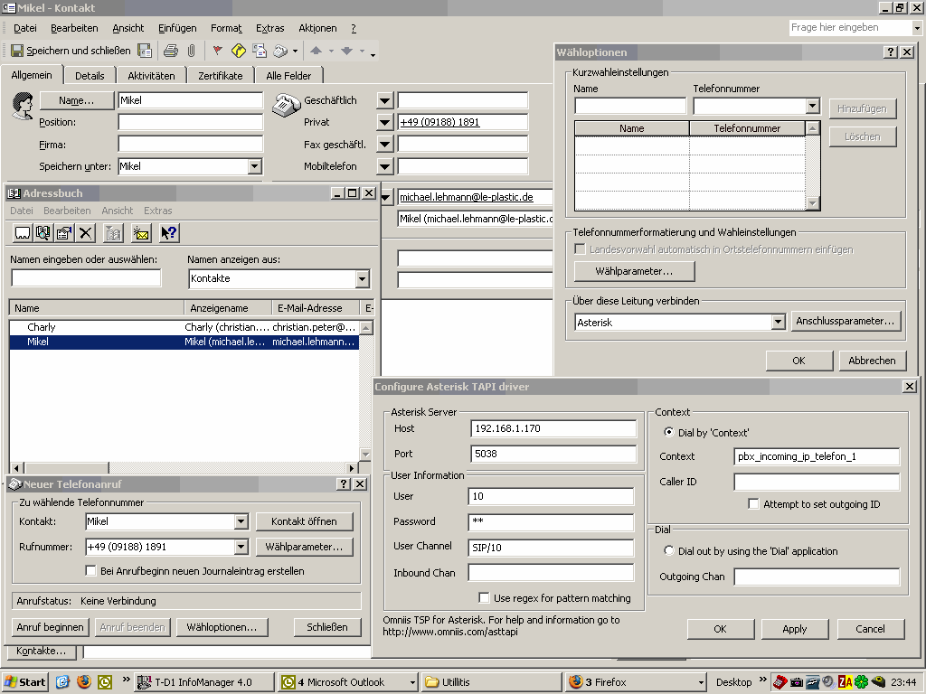
Task: Open the Namen anzeigen aus Kontakte dropdown
Action: coord(363,278)
